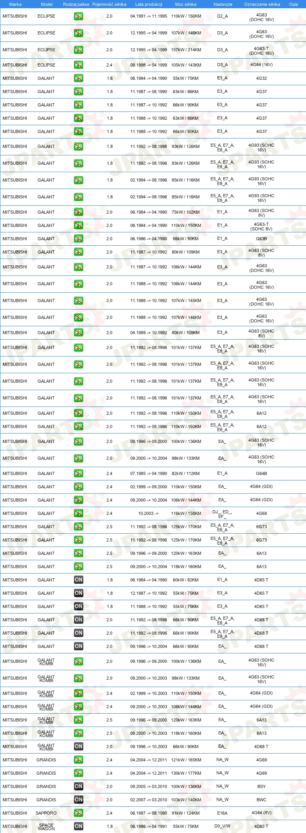This screenshot has width=306, height=833.
Task: Click the 10.2003 -> production years cell
Action: [148, 513]
